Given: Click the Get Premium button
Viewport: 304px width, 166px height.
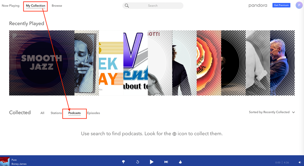Looking at the screenshot, I should point(281,5).
